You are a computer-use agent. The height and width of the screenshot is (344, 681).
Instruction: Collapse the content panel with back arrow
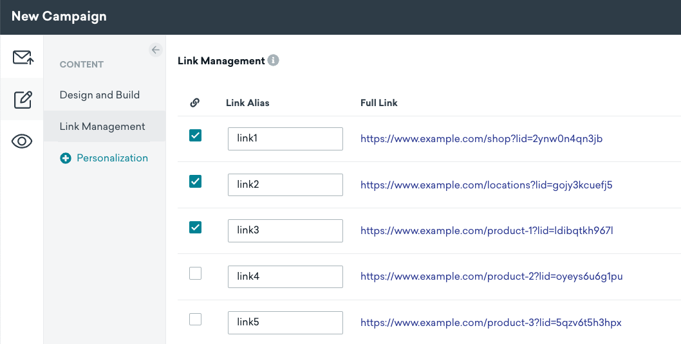pos(156,50)
